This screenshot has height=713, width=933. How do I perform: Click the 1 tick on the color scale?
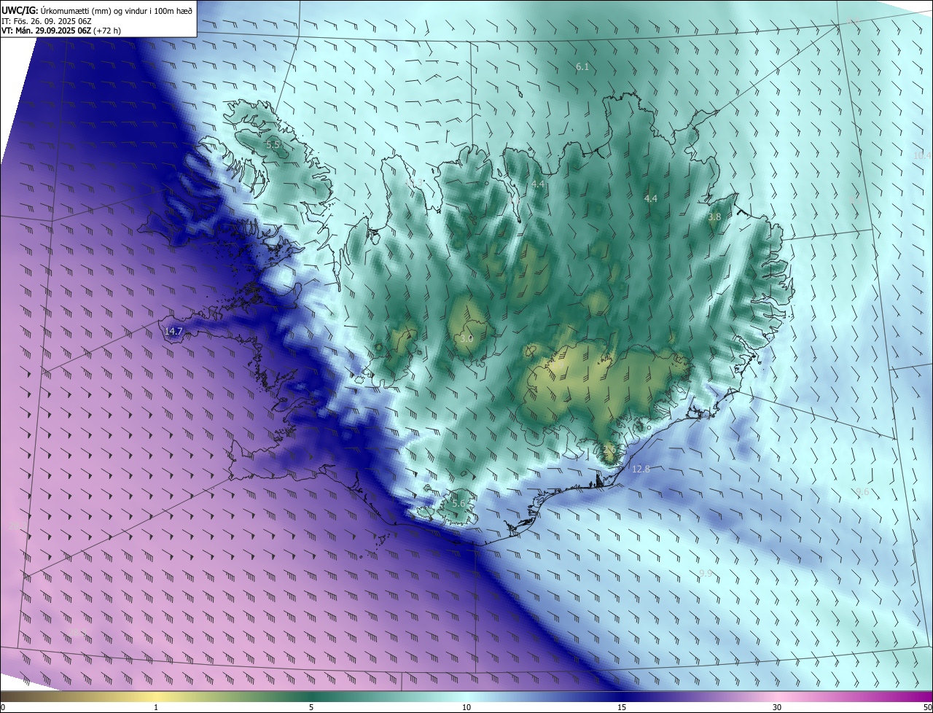[156, 707]
